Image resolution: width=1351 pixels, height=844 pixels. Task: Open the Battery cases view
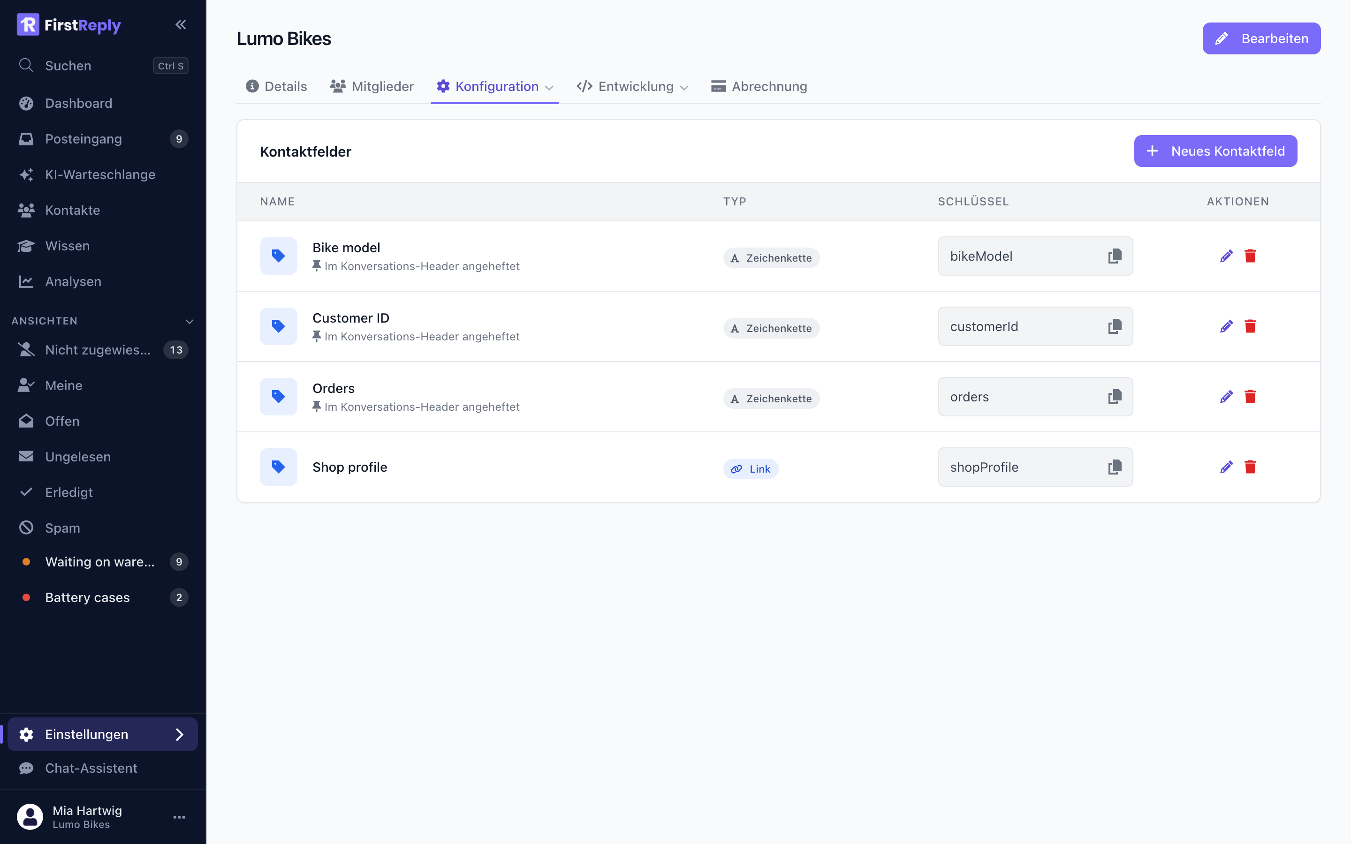(103, 598)
